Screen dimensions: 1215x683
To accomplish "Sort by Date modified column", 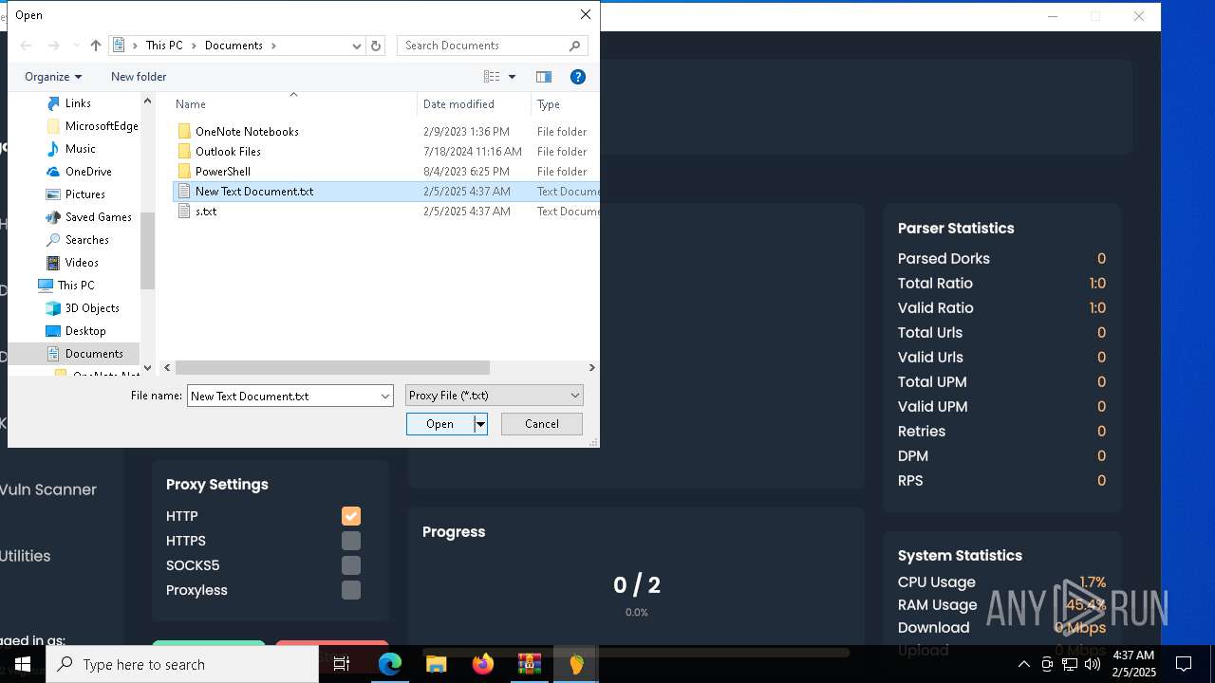I will pos(474,104).
